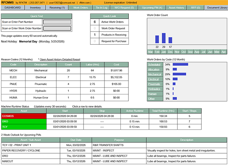Click the Scheduled work order code link
This screenshot has width=228, height=165.
coord(154,64)
